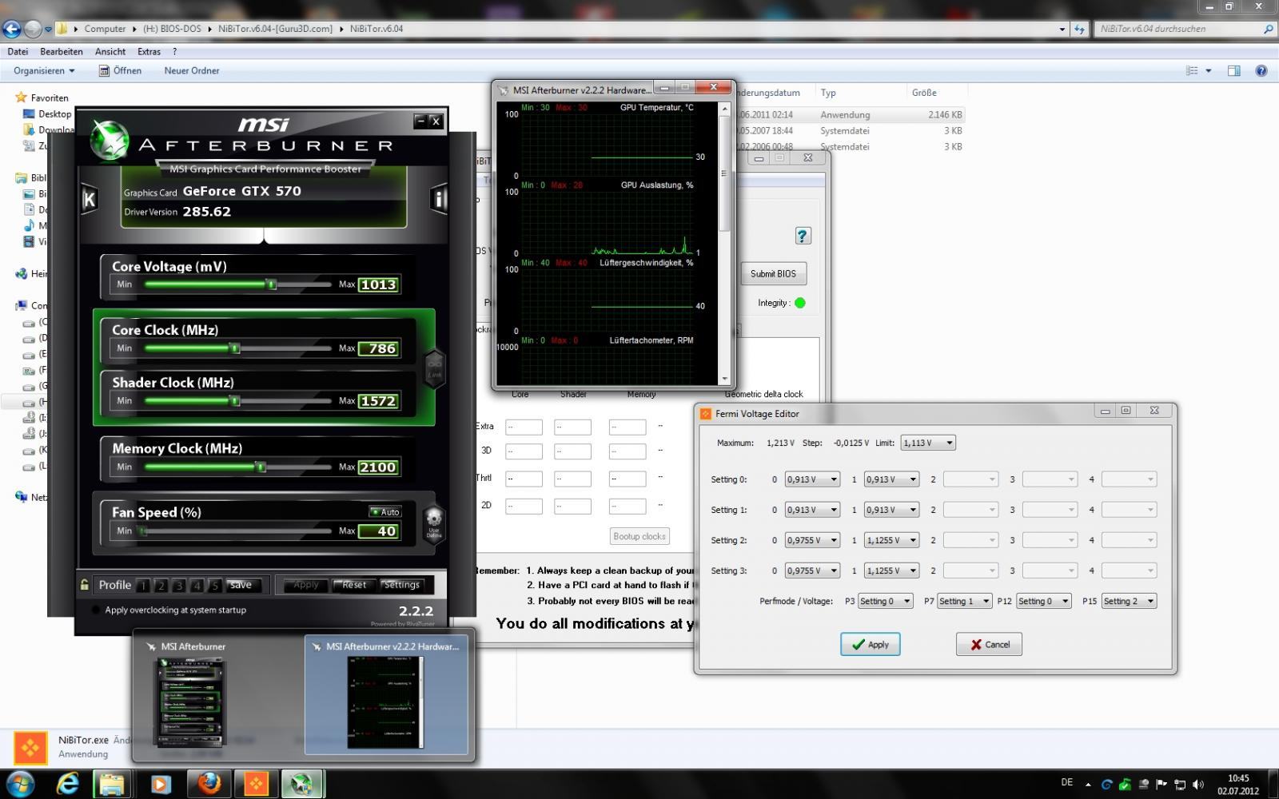
Task: Open the Datei menu
Action: point(18,51)
